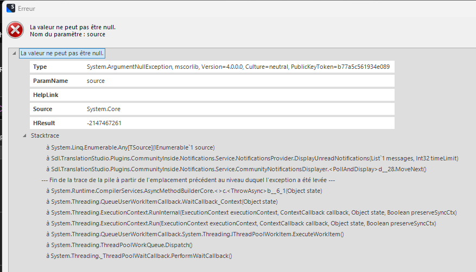Click the 'Nom du paramètre : source' message
The image size is (476, 272).
coord(67,34)
